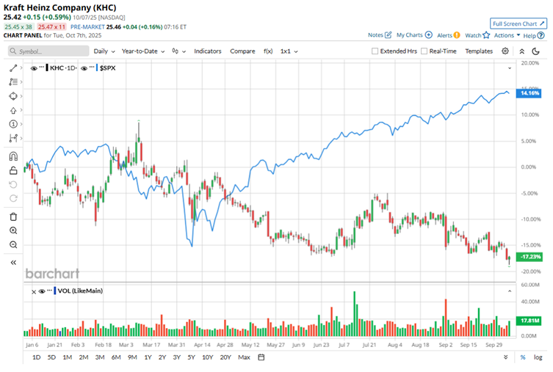Toggle log scale mode
The image size is (553, 372).
click(x=538, y=357)
